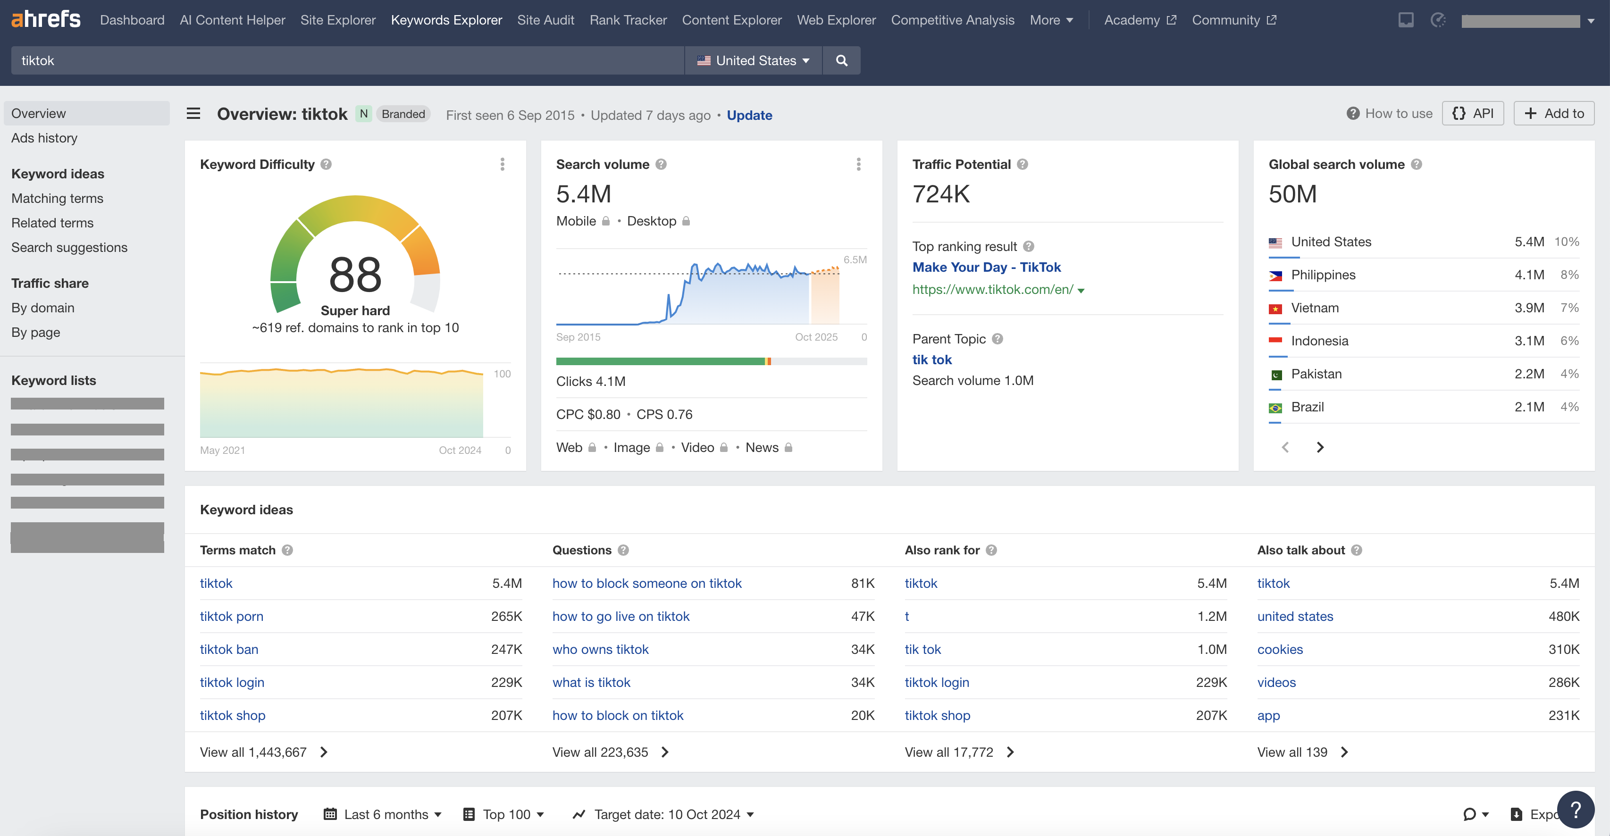This screenshot has width=1610, height=836.
Task: Open Search volume card three-dot menu
Action: pyautogui.click(x=859, y=164)
